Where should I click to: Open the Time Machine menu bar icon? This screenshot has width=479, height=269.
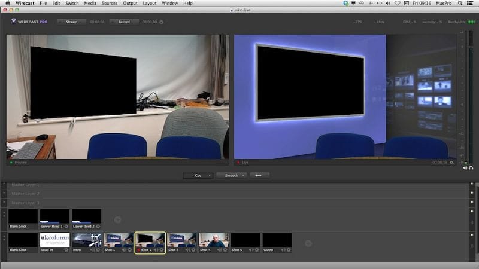click(x=362, y=3)
